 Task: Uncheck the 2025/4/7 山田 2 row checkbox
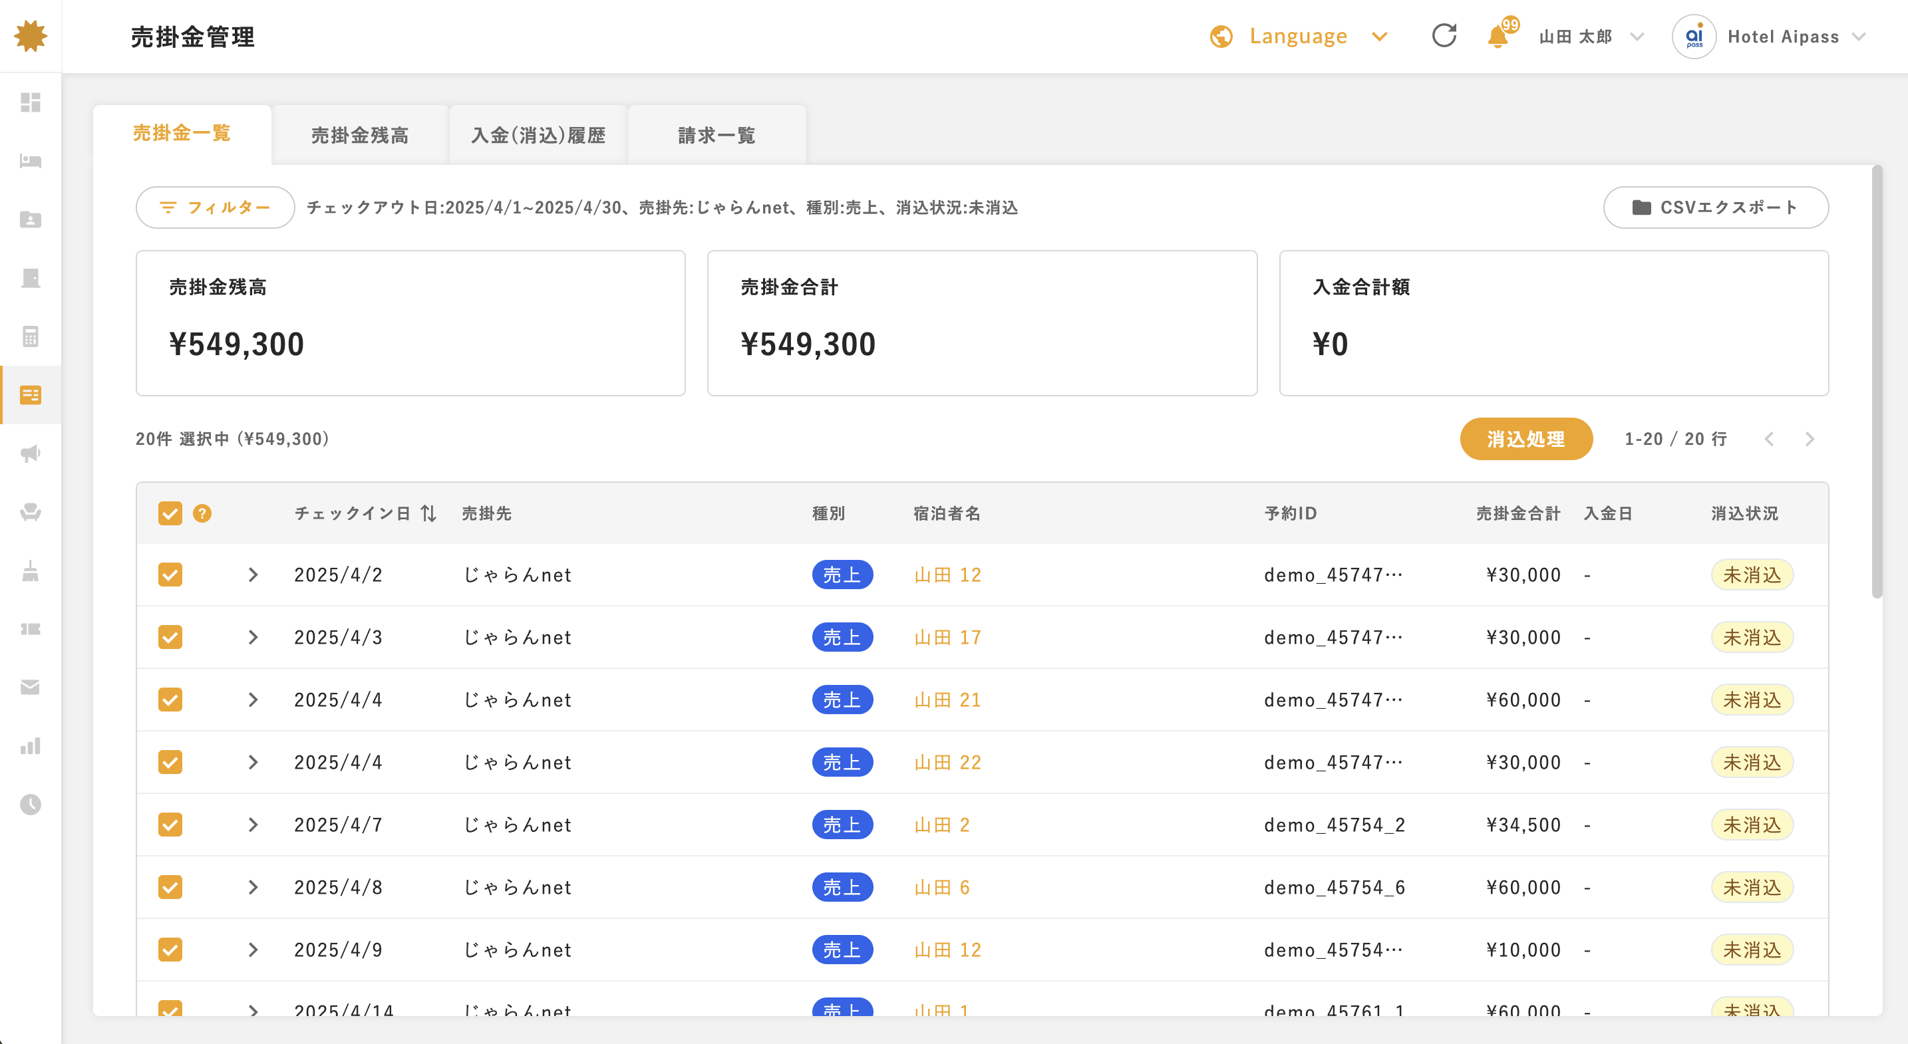point(170,824)
